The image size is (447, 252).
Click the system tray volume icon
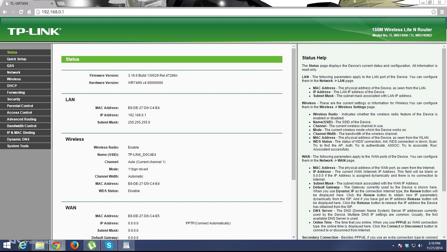420,246
